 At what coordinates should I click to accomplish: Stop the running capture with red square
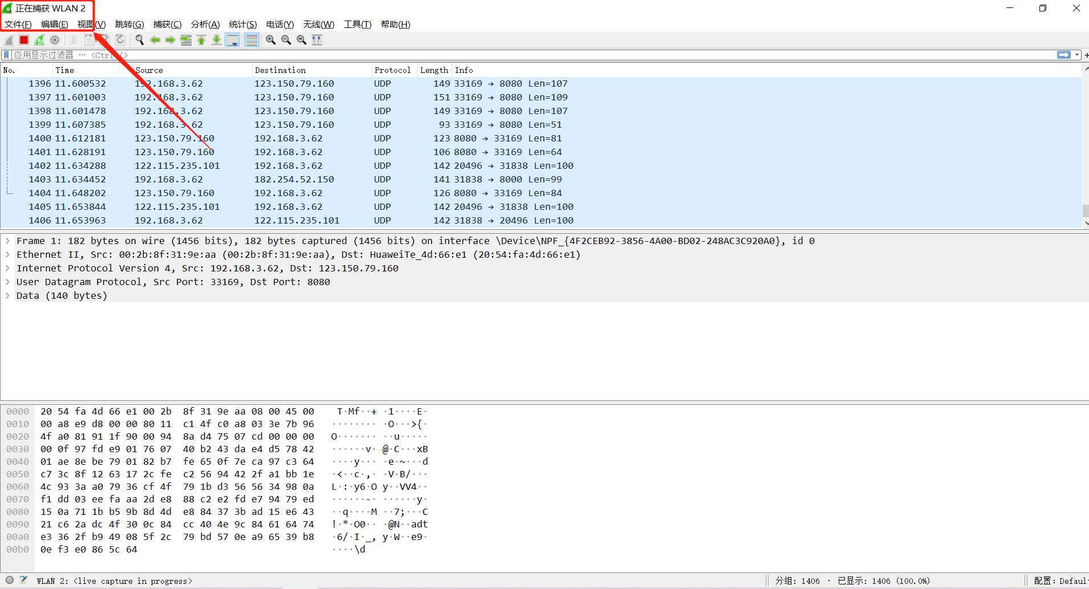pos(24,40)
